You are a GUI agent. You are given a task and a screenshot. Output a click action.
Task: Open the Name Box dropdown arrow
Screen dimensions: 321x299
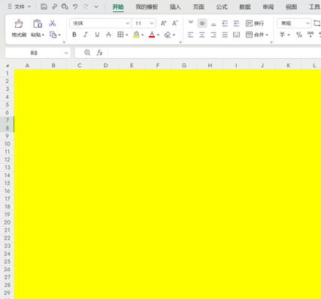click(x=66, y=53)
